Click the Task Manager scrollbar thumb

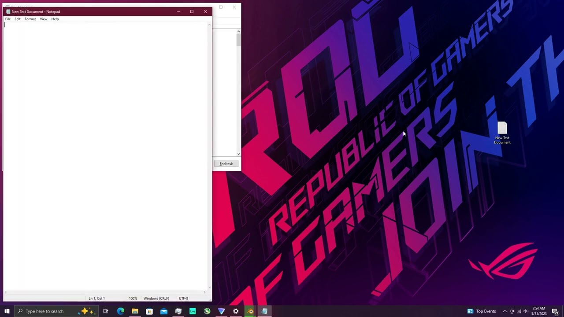click(238, 40)
